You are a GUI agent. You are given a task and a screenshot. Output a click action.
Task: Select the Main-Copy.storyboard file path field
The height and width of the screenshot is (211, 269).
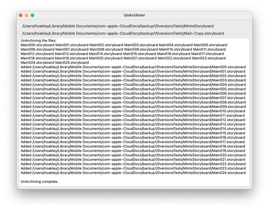point(123,33)
